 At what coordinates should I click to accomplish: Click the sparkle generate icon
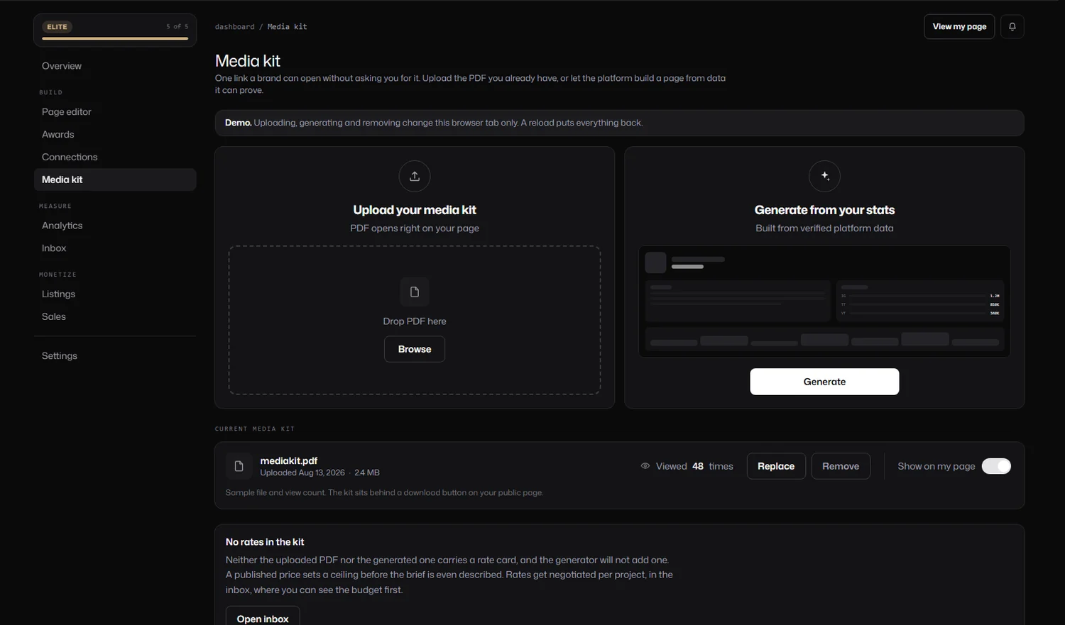click(x=824, y=176)
